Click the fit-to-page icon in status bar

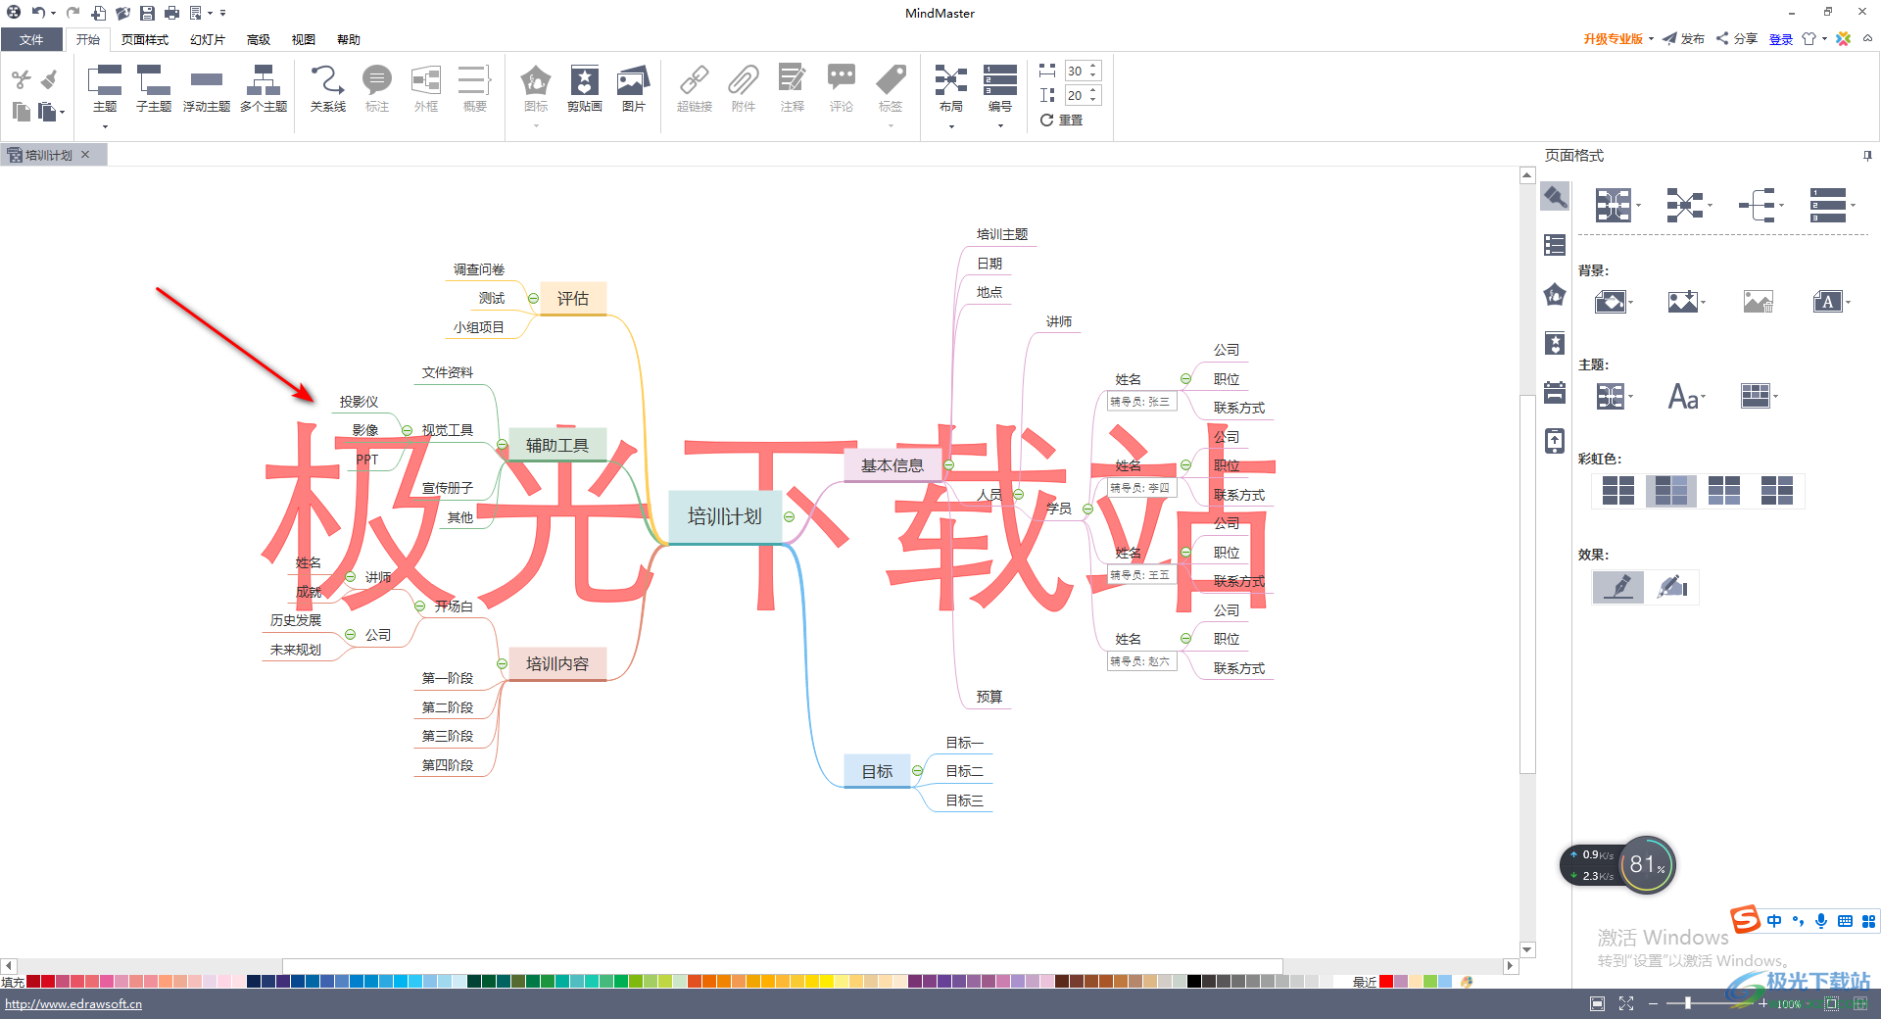pos(1597,1003)
